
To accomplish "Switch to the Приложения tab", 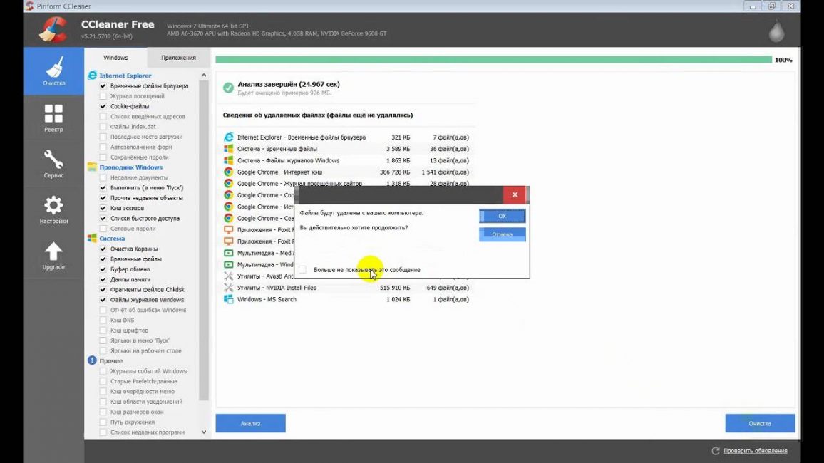I will click(x=179, y=58).
